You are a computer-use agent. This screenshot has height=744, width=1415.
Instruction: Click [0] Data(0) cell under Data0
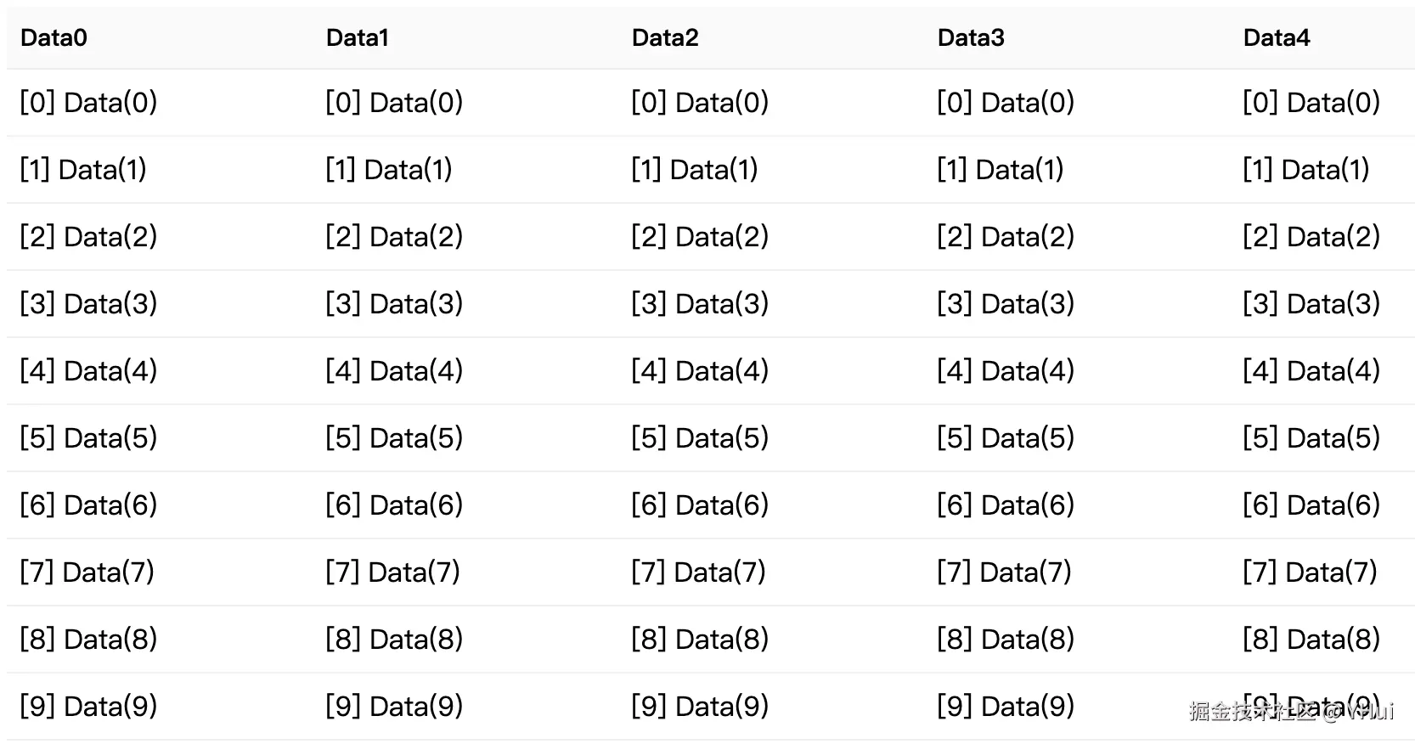click(x=89, y=103)
